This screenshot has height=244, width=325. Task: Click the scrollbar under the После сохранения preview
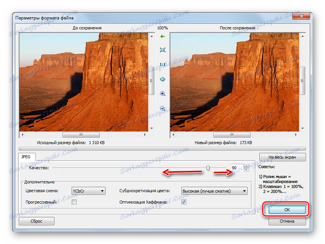[x=232, y=134]
